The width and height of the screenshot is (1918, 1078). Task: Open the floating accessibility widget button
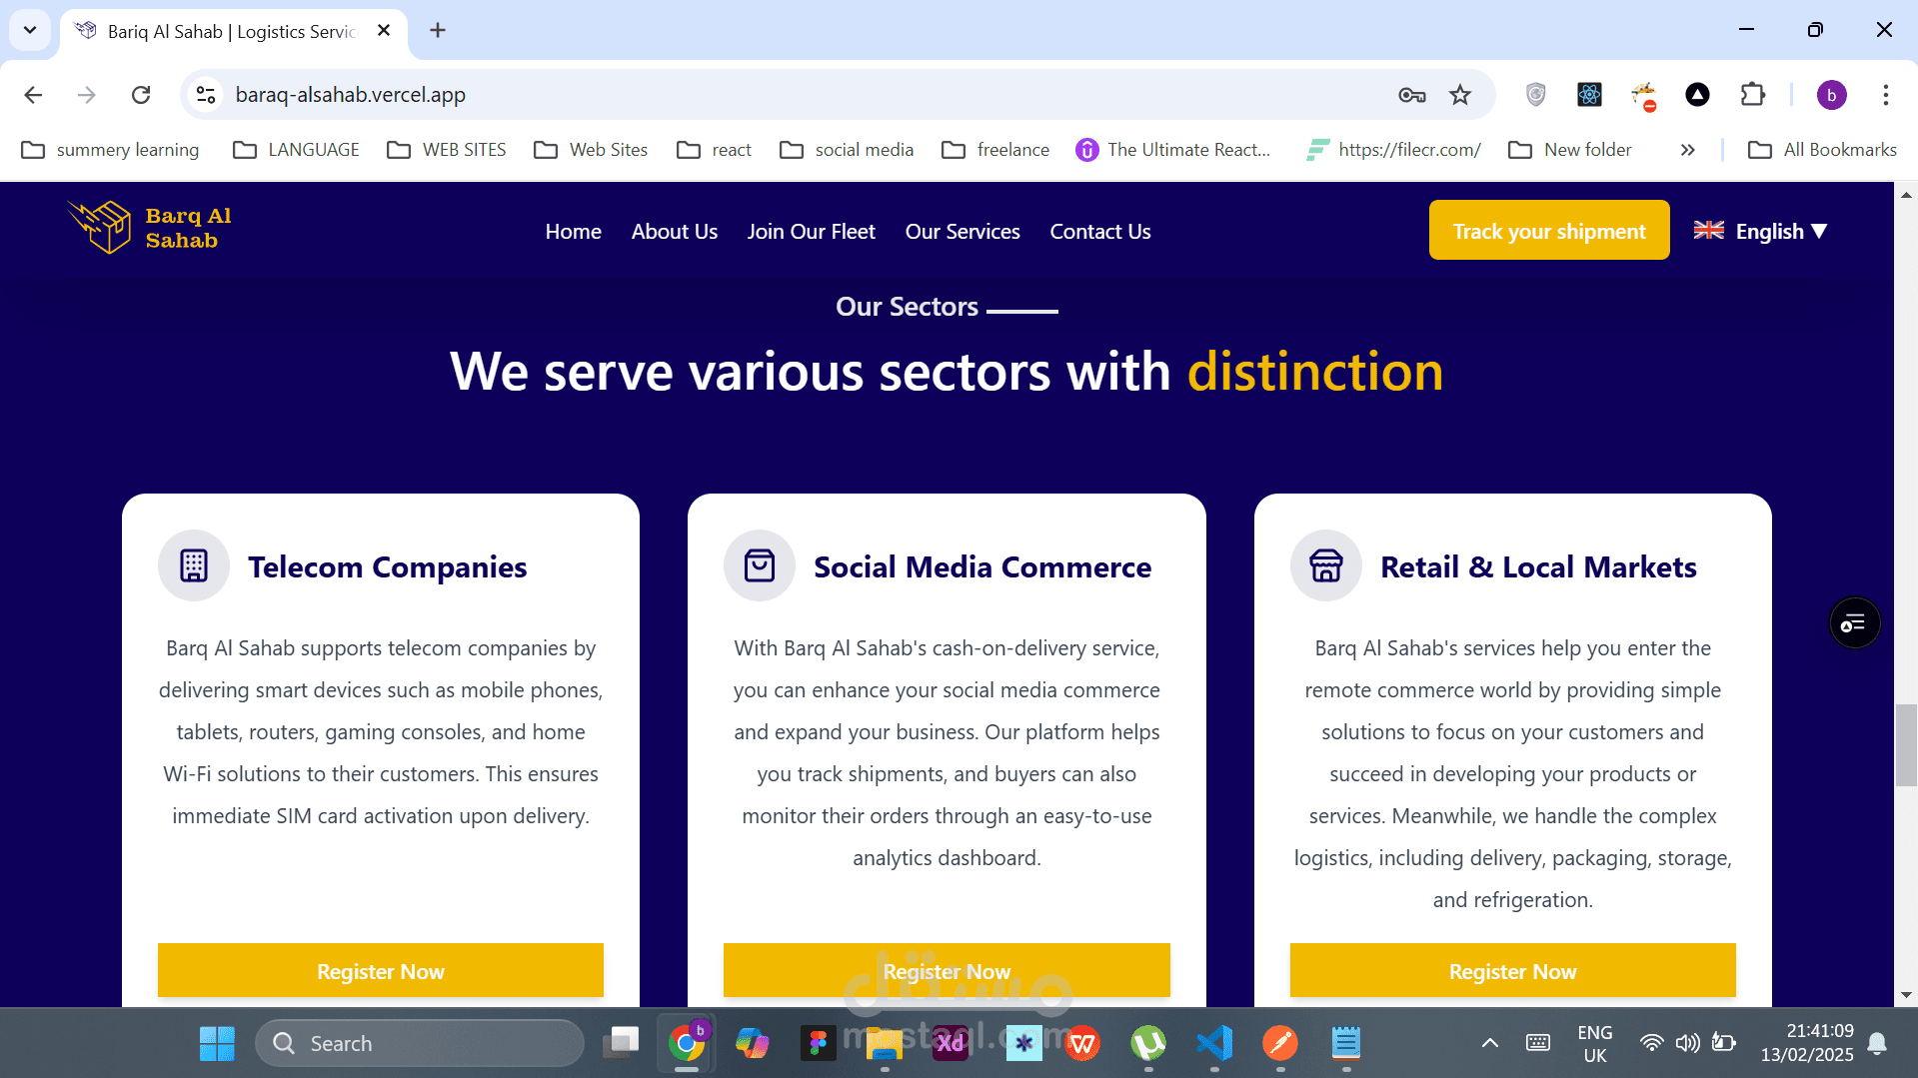(1854, 623)
